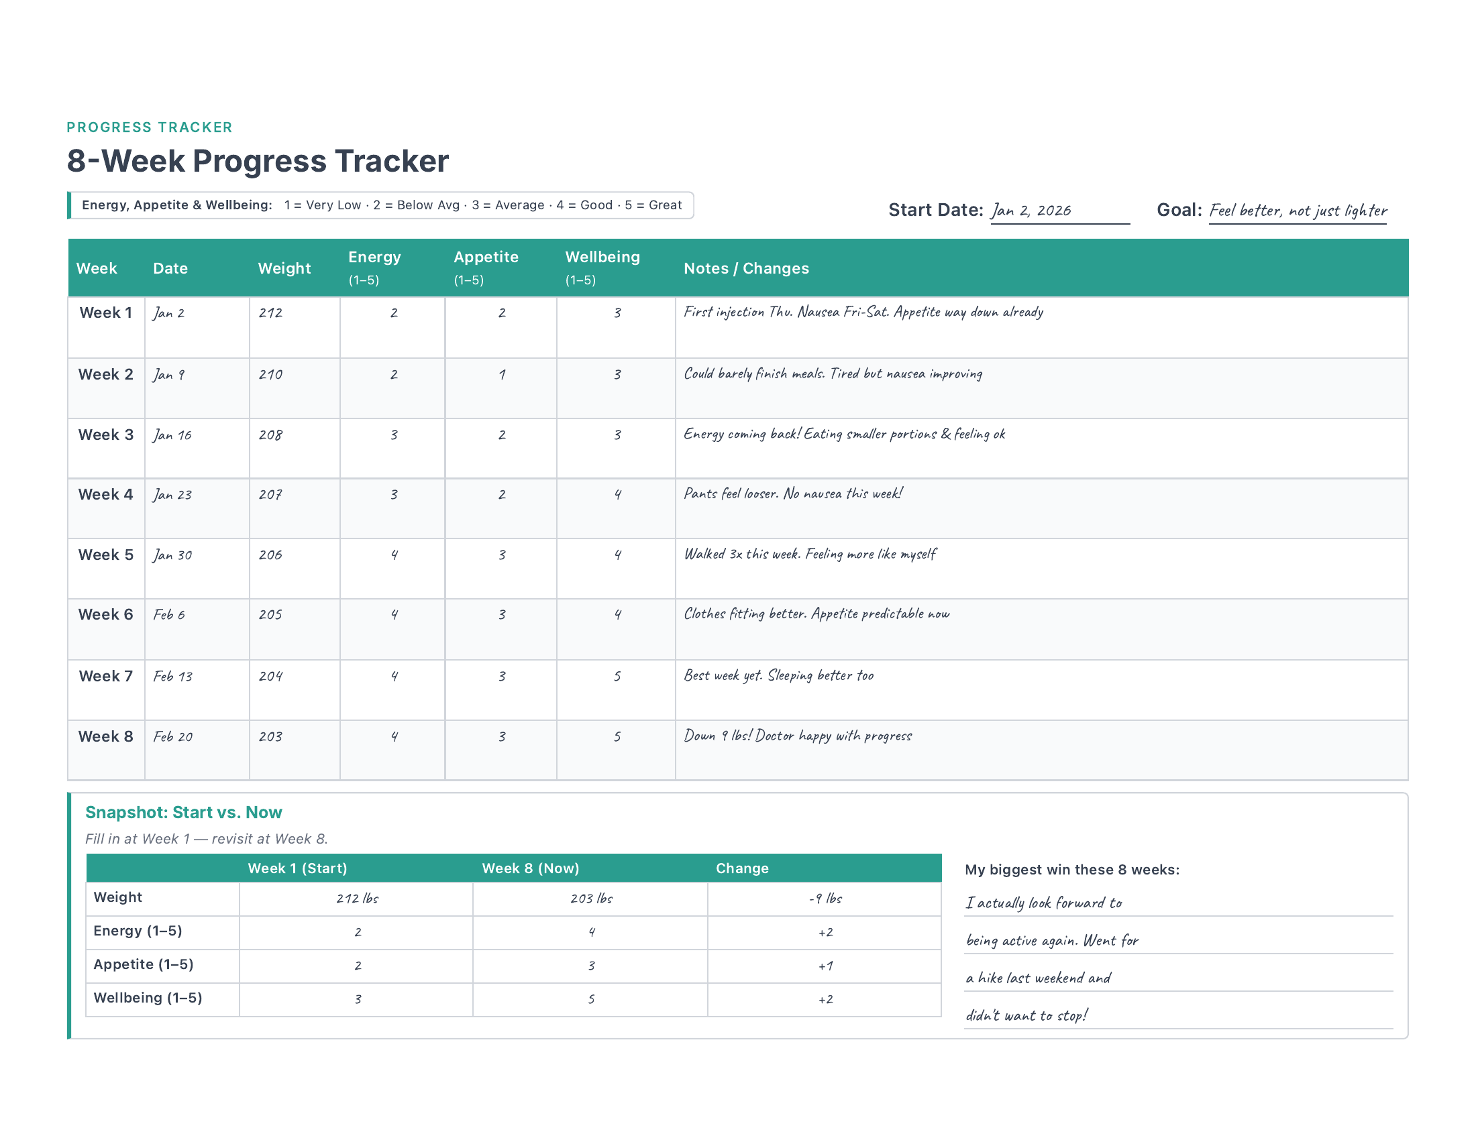Click 'My biggest win these 8 weeks' heading
The width and height of the screenshot is (1476, 1140).
(1074, 869)
